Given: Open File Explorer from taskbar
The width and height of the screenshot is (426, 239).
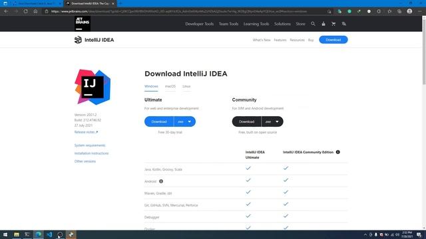Looking at the screenshot, I should coord(17,234).
